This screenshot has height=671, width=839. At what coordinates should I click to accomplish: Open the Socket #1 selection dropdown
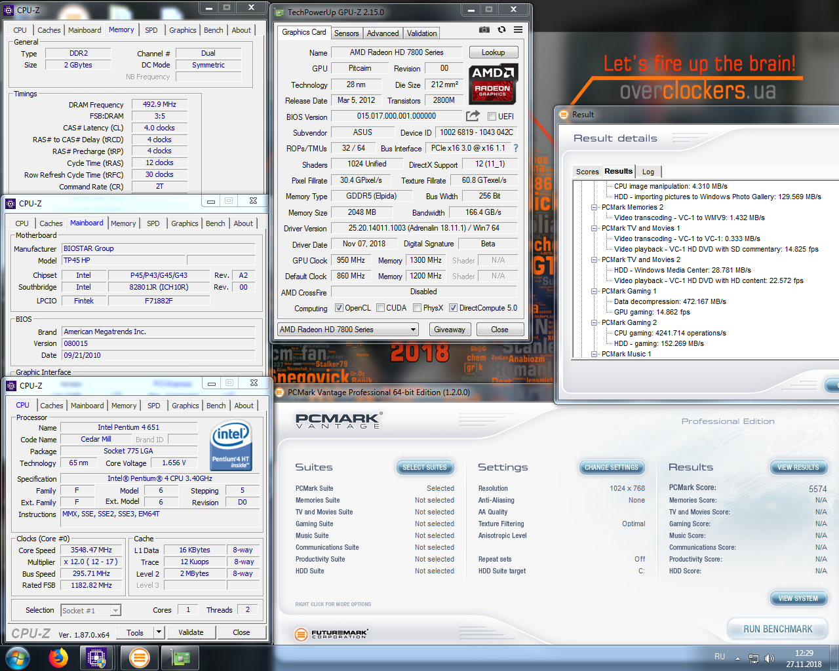91,610
